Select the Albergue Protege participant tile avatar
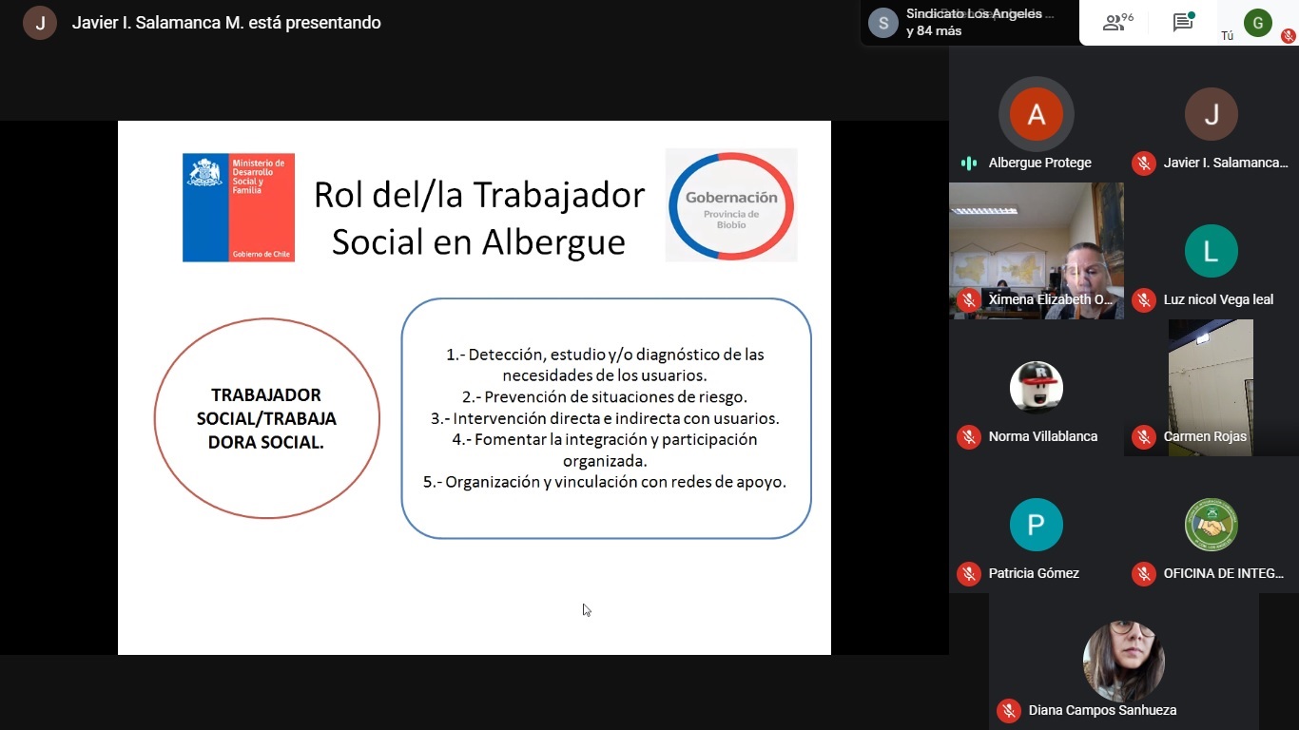The image size is (1299, 730). tap(1036, 114)
